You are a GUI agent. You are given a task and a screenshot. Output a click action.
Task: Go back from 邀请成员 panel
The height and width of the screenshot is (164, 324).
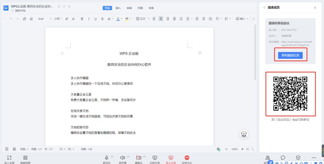click(x=264, y=8)
